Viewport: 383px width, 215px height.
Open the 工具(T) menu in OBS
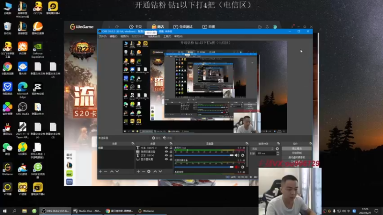pos(167,36)
